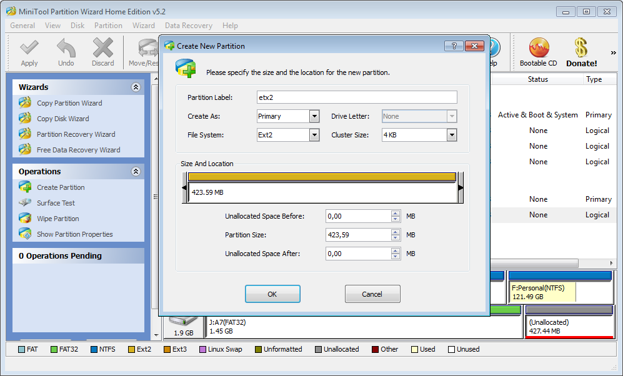Click the Unformatted legend color swatch
The image size is (623, 376).
258,349
